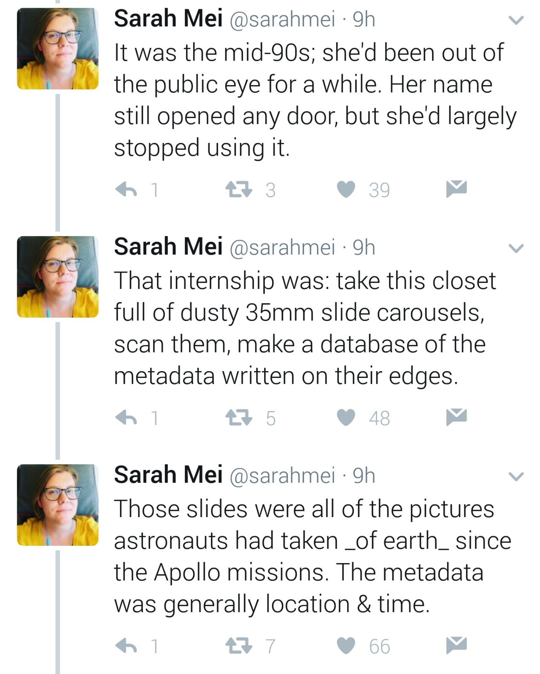
Task: Like the tweet about the mid-90s
Action: tap(346, 189)
